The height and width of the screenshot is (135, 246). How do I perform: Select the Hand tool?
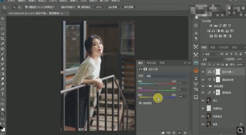click(2, 109)
